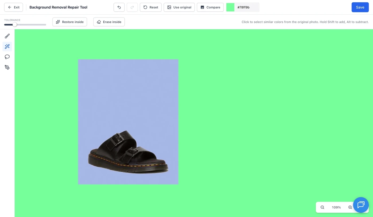This screenshot has width=373, height=217.
Task: Click Erase inside button
Action: point(109,22)
